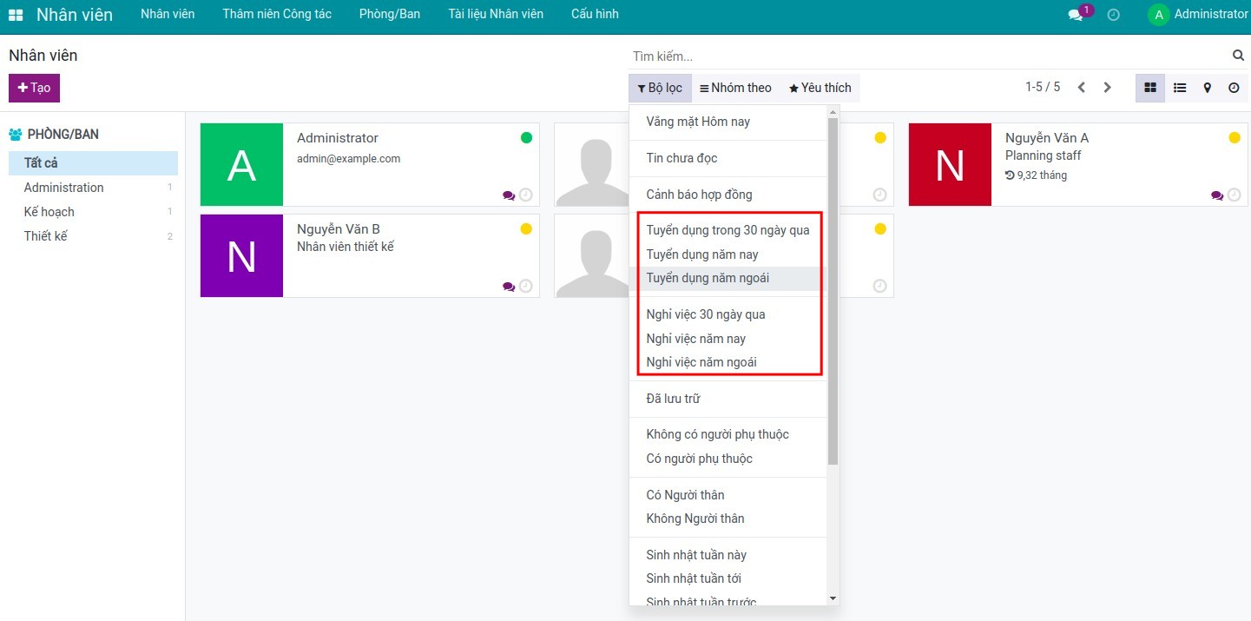Open the Cấu hình menu
This screenshot has width=1251, height=621.
tap(595, 15)
